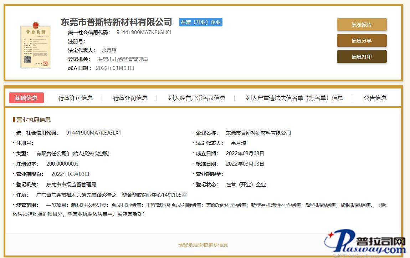Screen dimensions: 410x258
Task: Open the business license thumbnail image
Action: pyautogui.click(x=36, y=45)
